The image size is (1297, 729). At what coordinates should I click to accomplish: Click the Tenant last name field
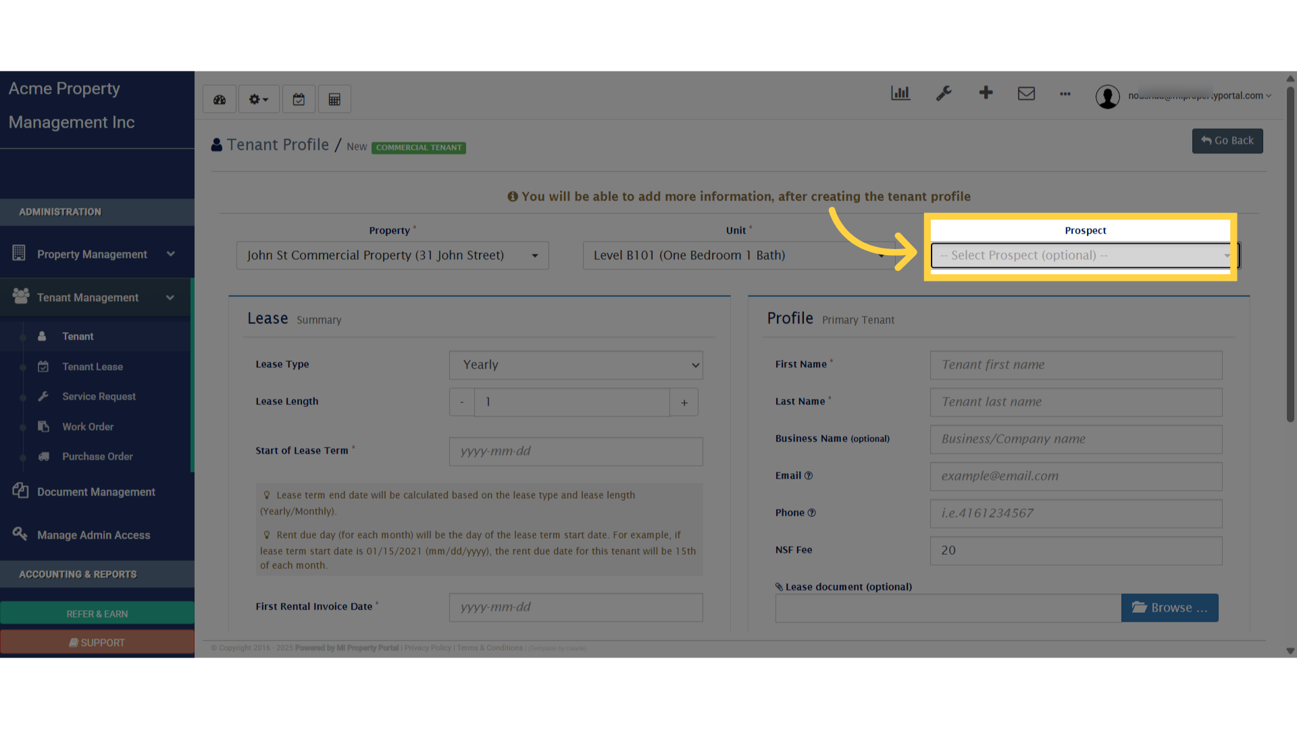tap(1076, 402)
